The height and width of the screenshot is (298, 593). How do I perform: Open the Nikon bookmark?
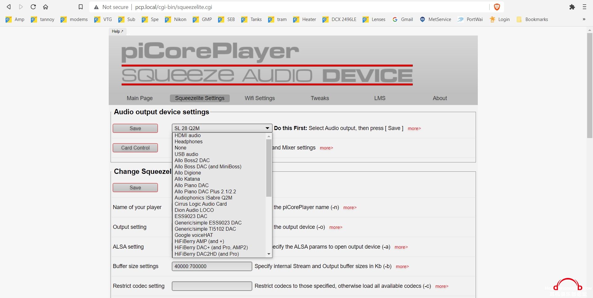tap(176, 19)
